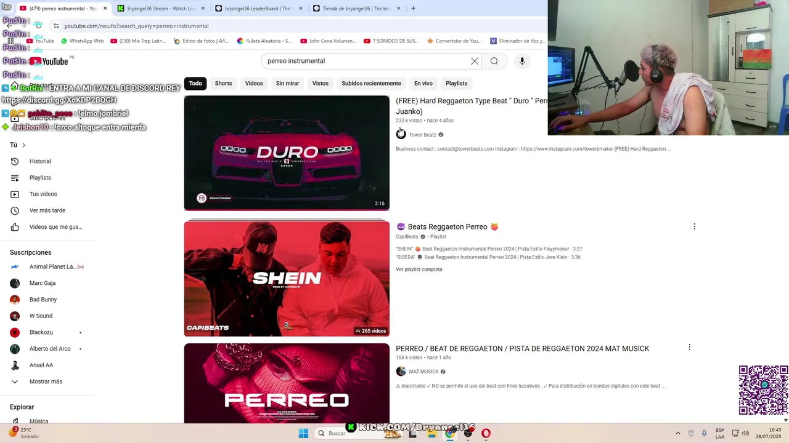Open Editor de fotos bookmark
The width and height of the screenshot is (789, 443).
[201, 41]
